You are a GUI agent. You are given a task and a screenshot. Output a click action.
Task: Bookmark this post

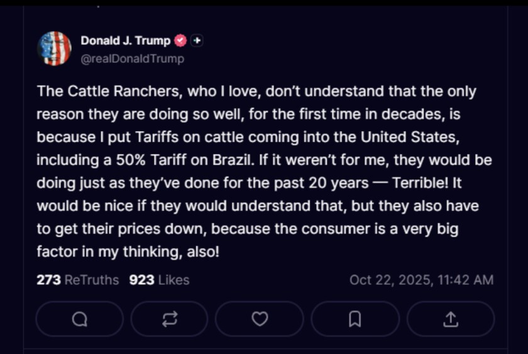pyautogui.click(x=355, y=319)
